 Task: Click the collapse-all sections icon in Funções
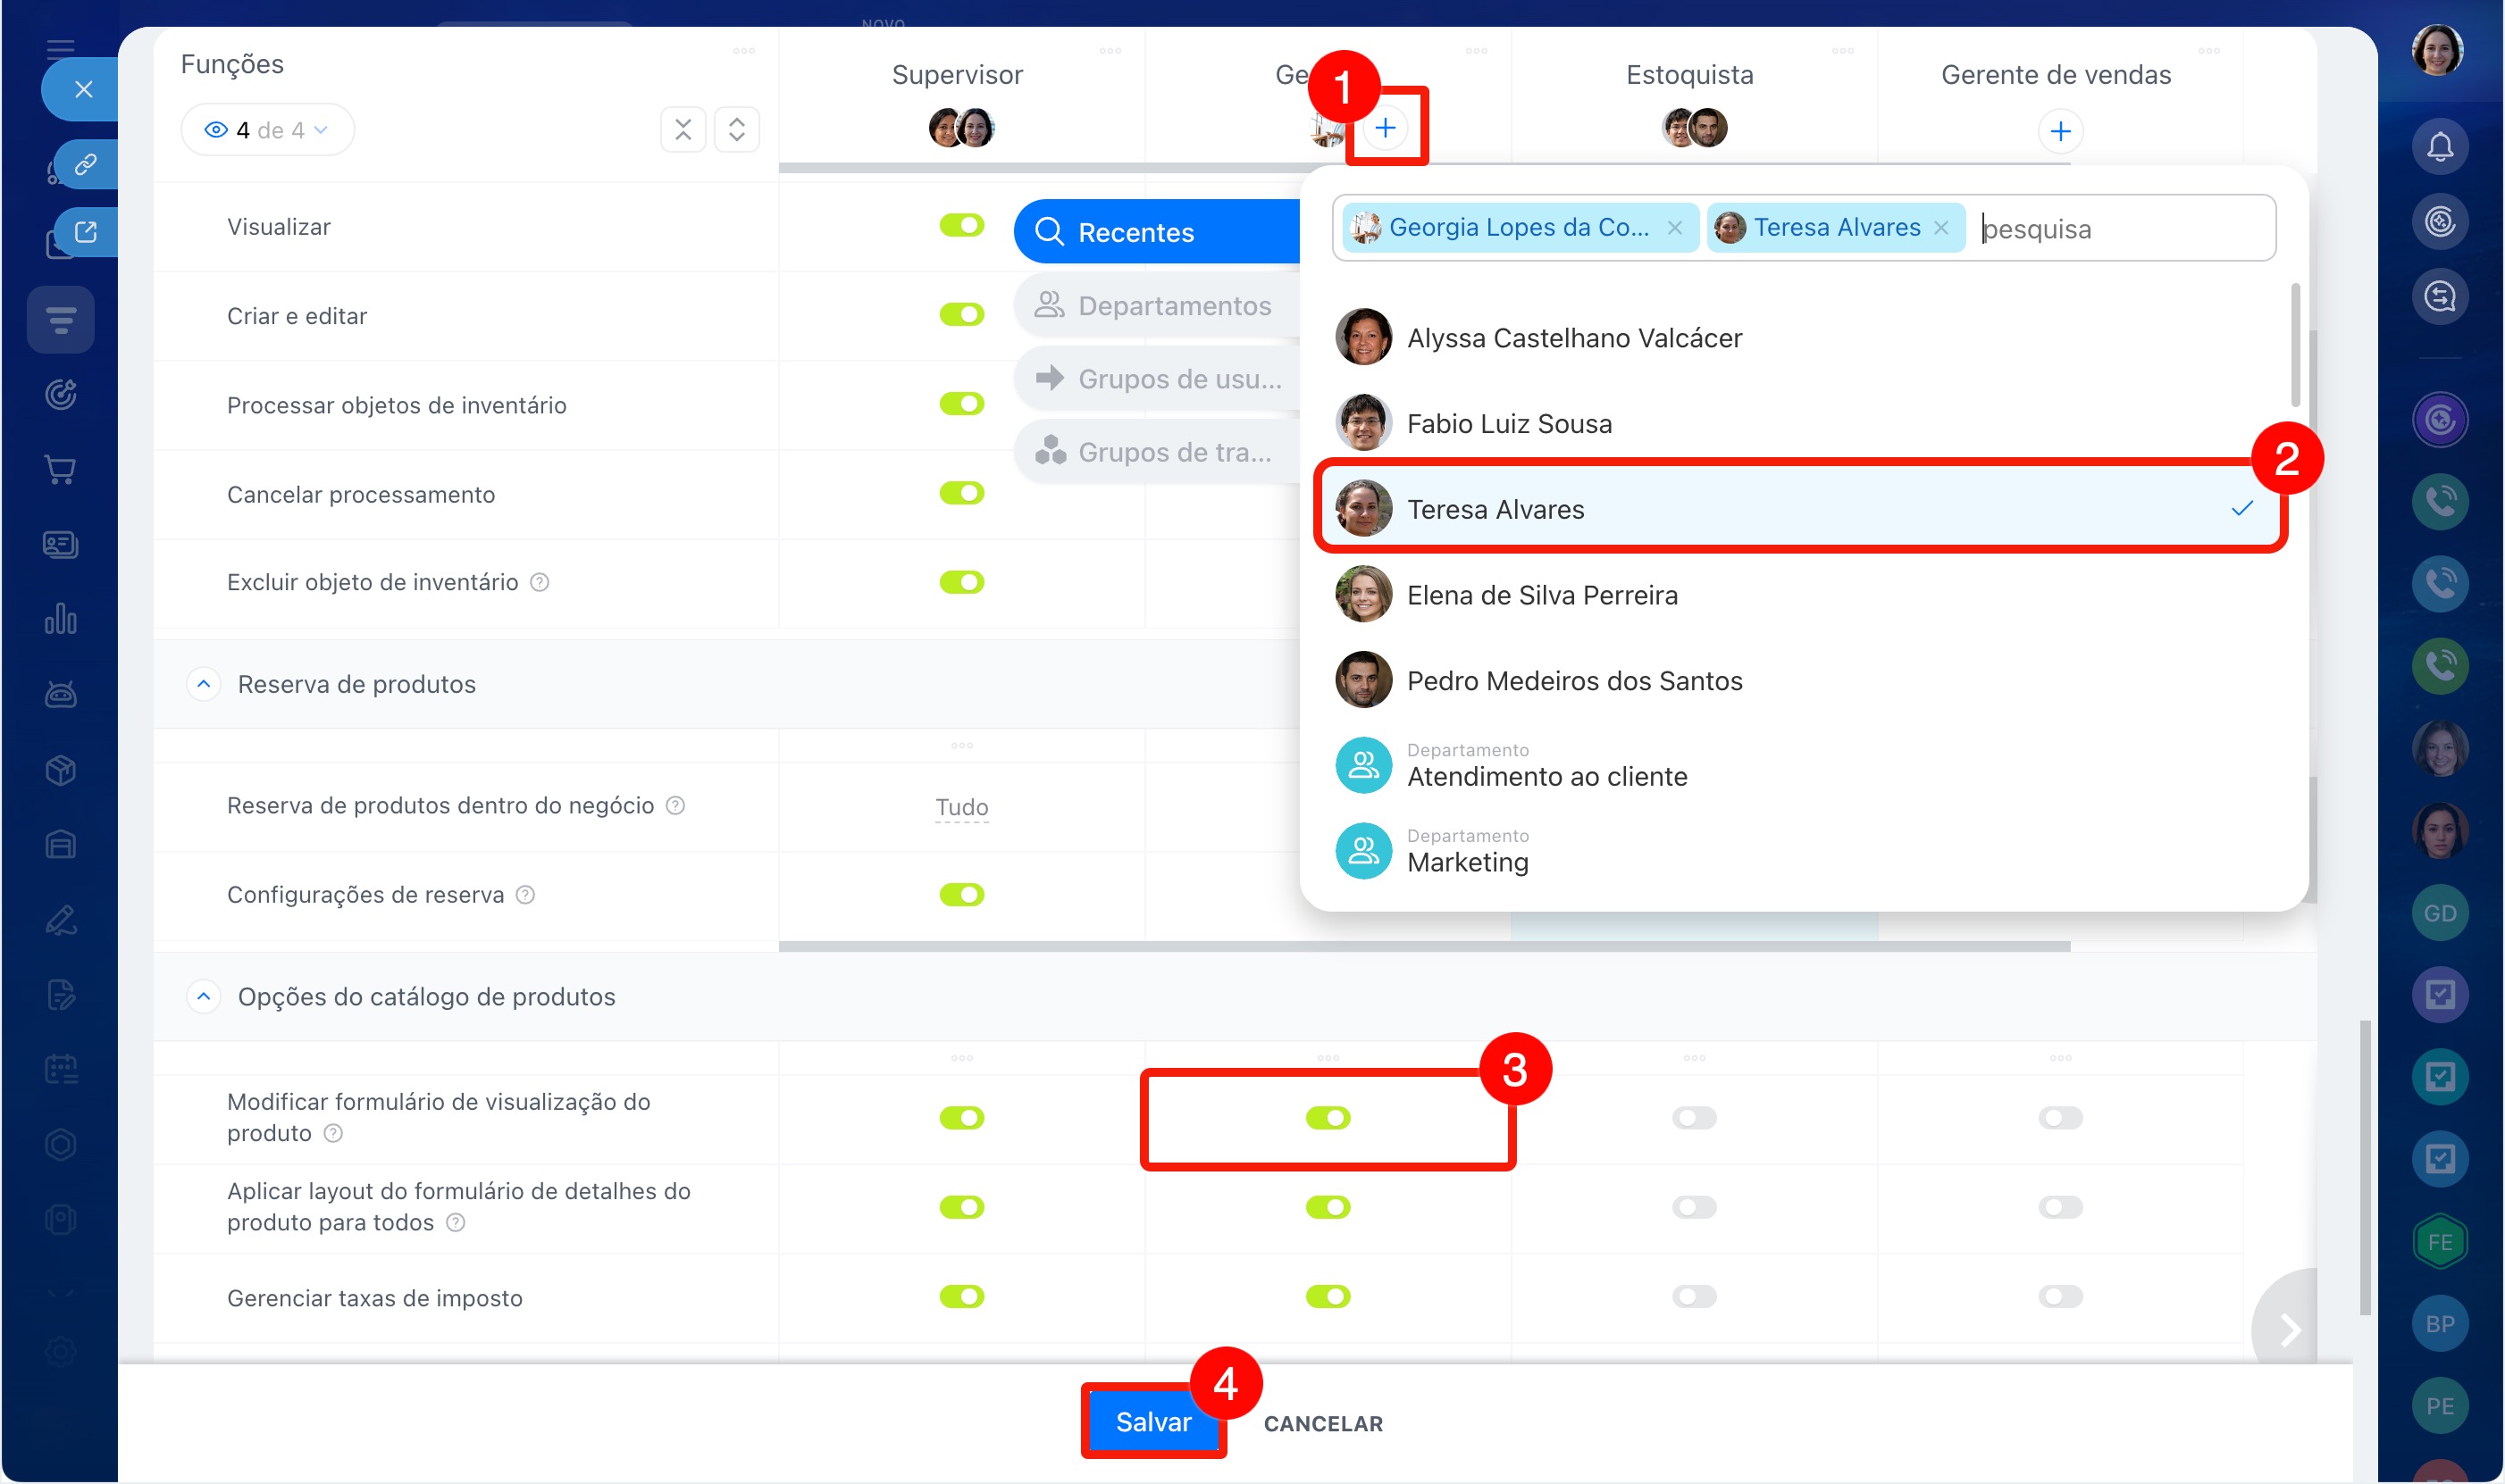click(x=683, y=129)
